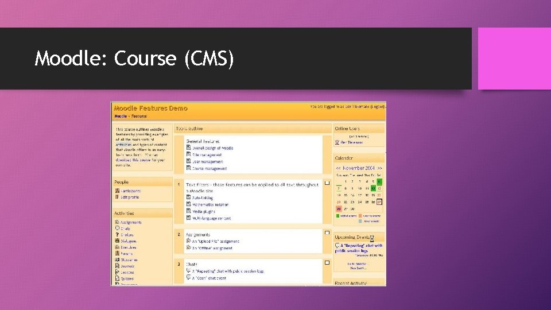Click the Moodle Features Demo title
The height and width of the screenshot is (310, 551).
click(151, 108)
